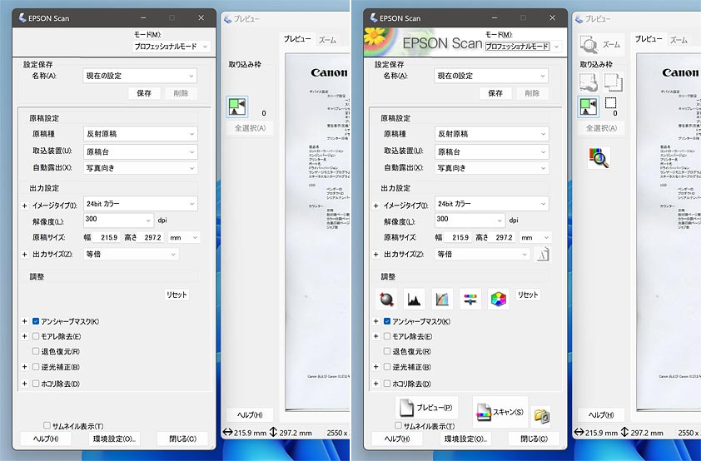The height and width of the screenshot is (461, 701).
Task: Open 解像度 300 dpi dropdown in left window
Action: coord(118,220)
